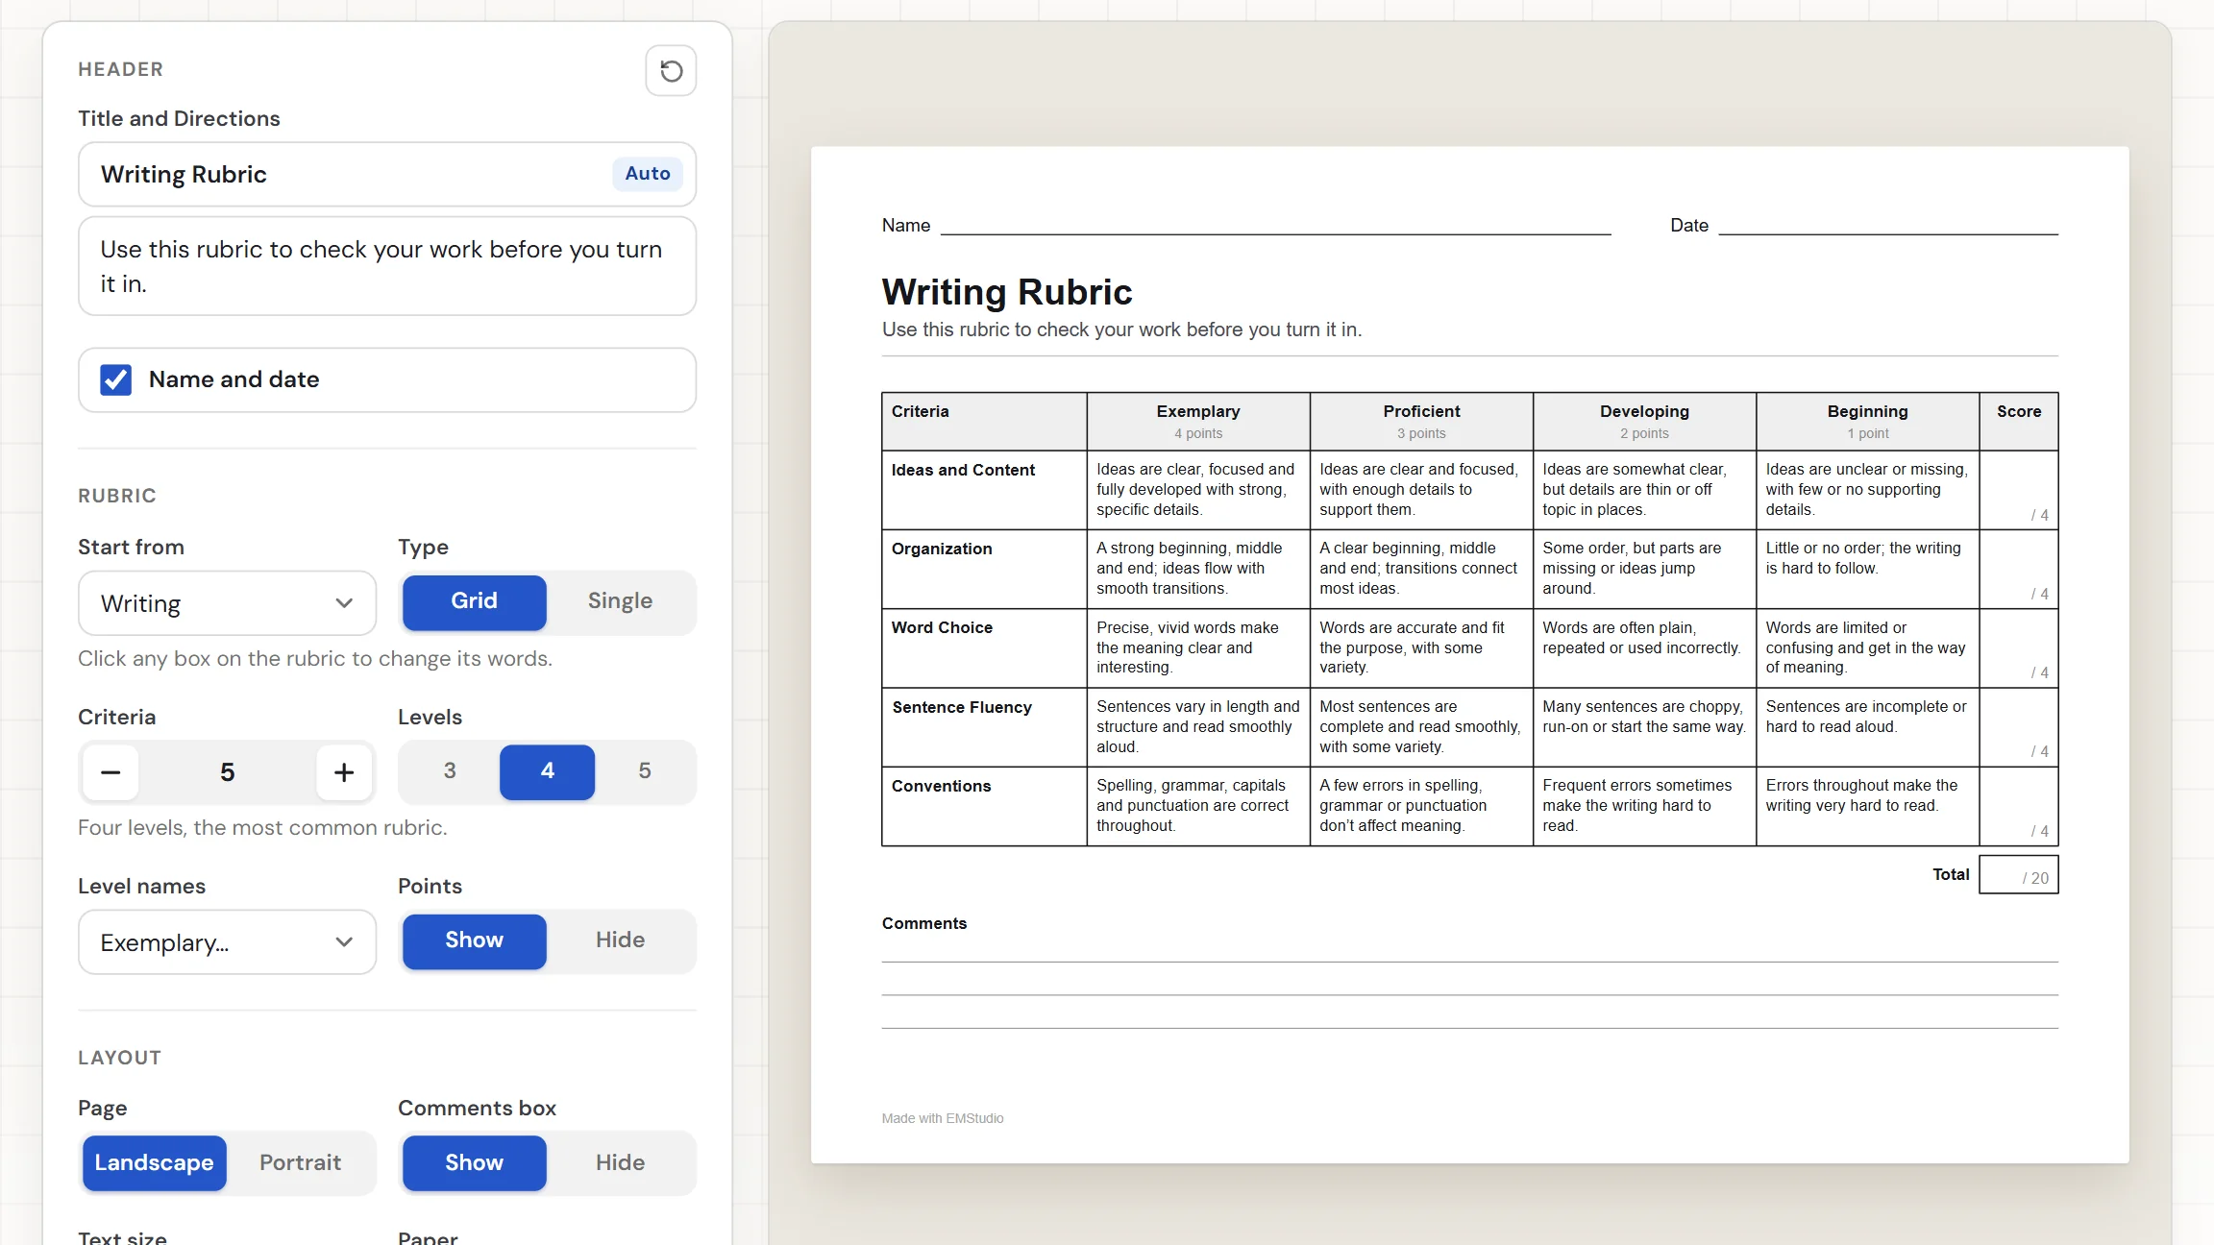Click the Comments label on the preview
Screen dimensions: 2214x1245
(924, 923)
